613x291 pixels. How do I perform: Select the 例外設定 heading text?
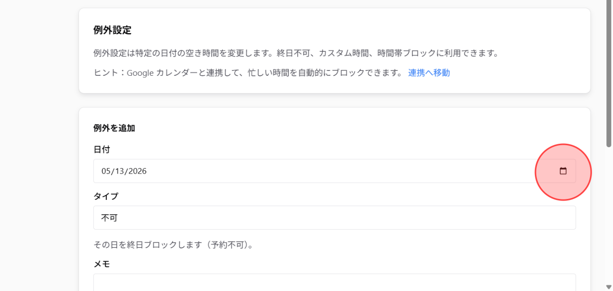tap(112, 30)
